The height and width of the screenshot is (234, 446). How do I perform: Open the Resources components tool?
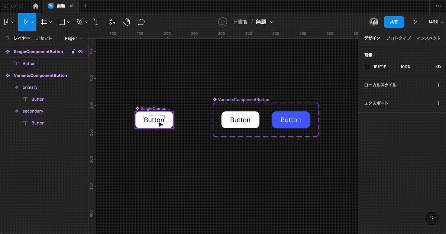tap(112, 22)
